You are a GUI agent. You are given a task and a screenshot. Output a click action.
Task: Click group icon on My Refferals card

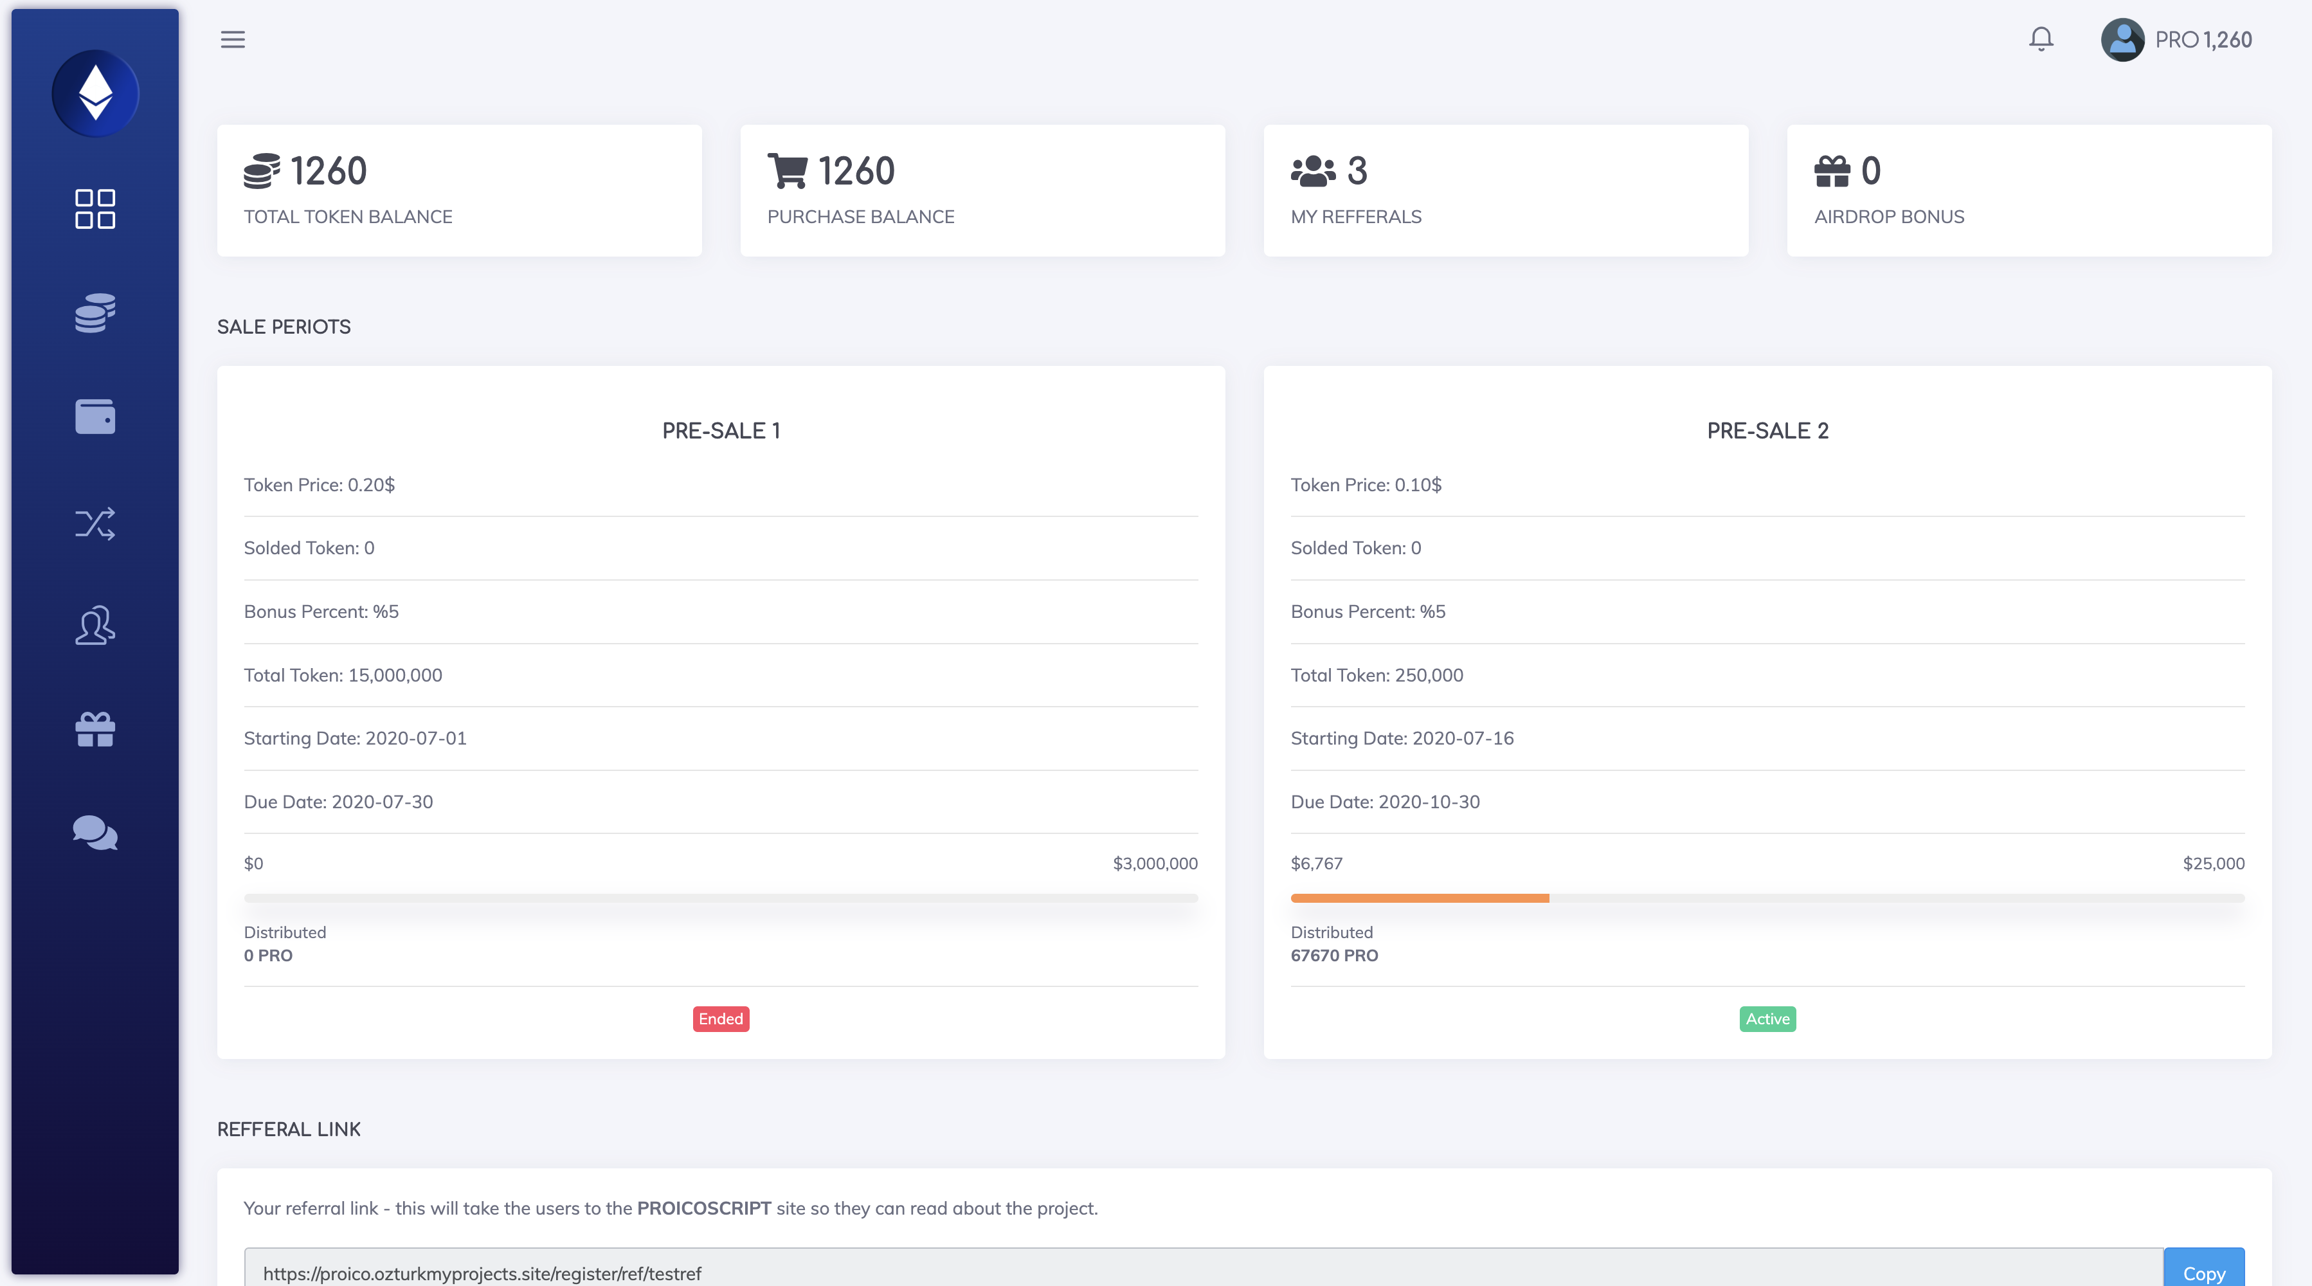1313,170
